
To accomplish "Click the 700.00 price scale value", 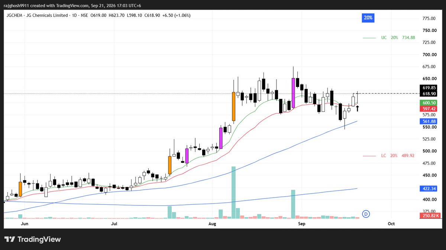I will point(429,55).
